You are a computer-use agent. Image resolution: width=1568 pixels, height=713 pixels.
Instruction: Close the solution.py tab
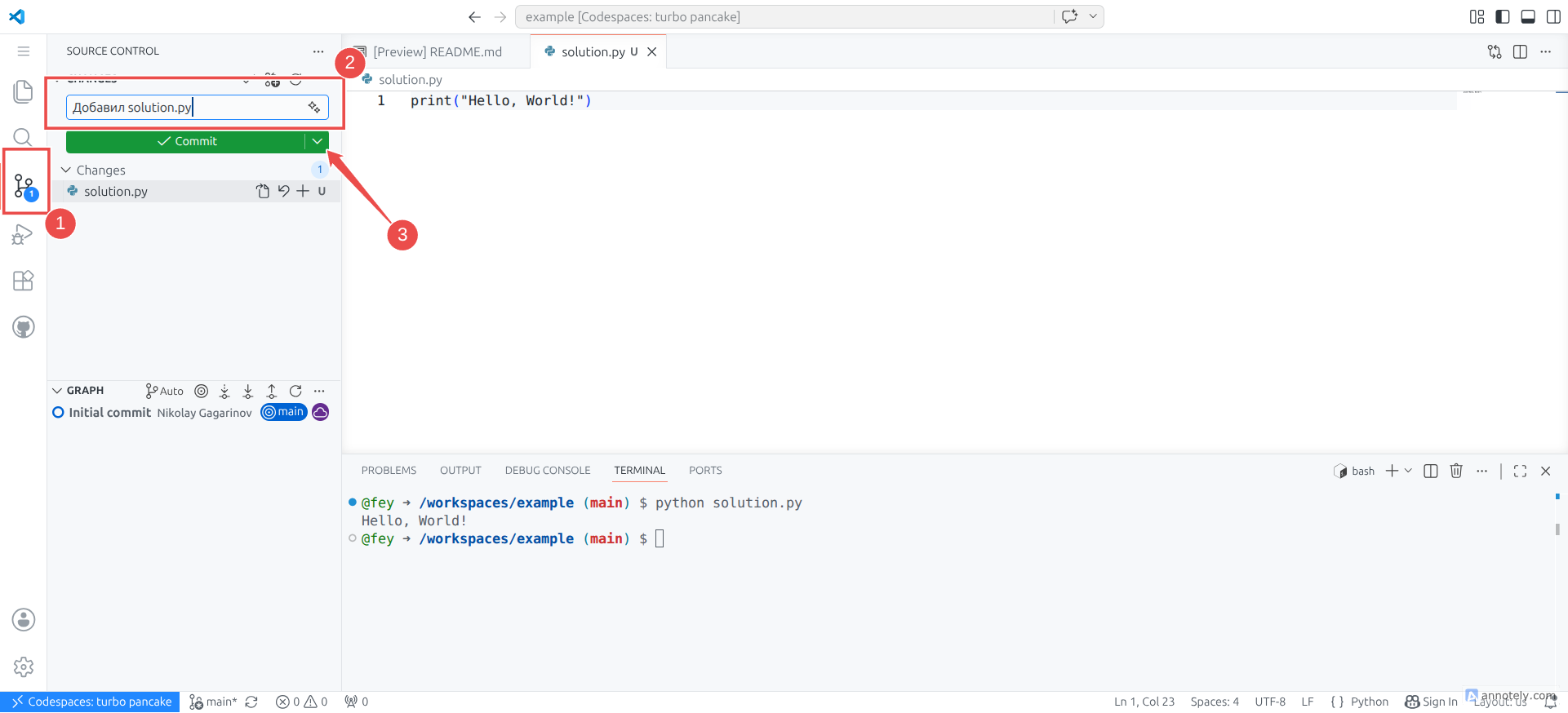652,51
